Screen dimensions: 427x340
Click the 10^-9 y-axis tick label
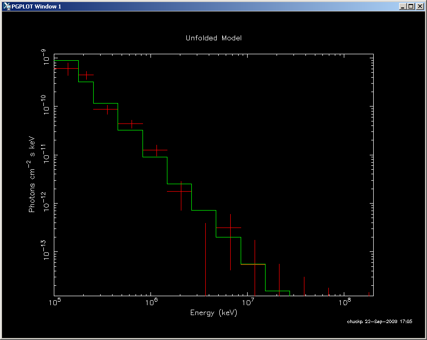[x=46, y=57]
